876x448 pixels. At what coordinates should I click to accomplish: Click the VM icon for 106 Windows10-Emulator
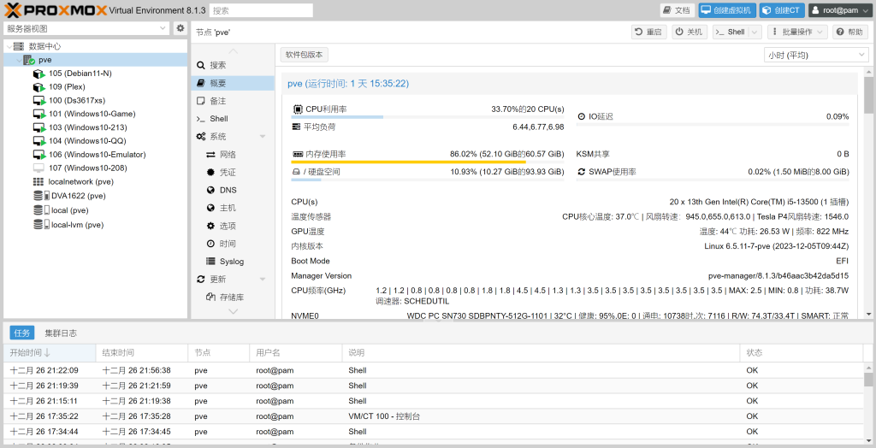(38, 155)
